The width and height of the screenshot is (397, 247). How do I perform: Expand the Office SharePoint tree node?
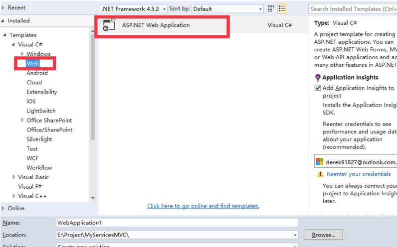tap(22, 120)
